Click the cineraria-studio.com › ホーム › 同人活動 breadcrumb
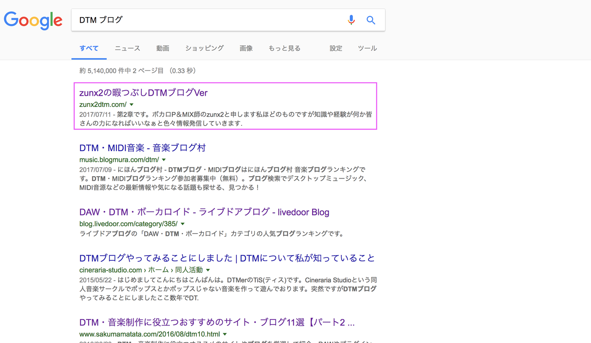 [x=141, y=270]
